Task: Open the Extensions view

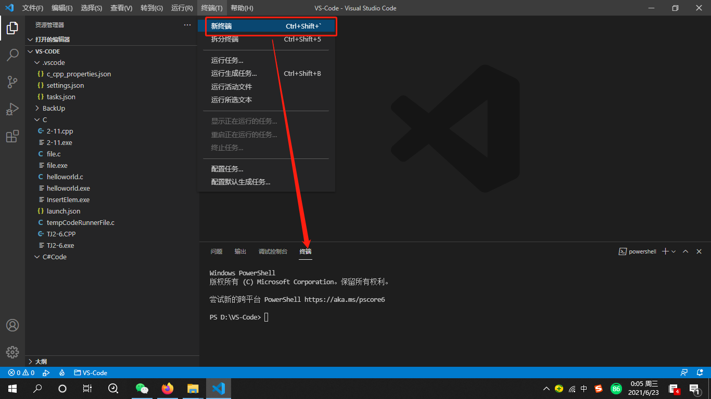Action: (x=12, y=136)
